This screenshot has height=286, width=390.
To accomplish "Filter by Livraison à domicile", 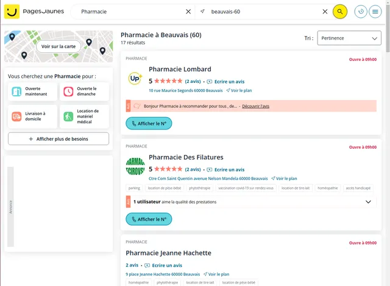I will 32,116.
